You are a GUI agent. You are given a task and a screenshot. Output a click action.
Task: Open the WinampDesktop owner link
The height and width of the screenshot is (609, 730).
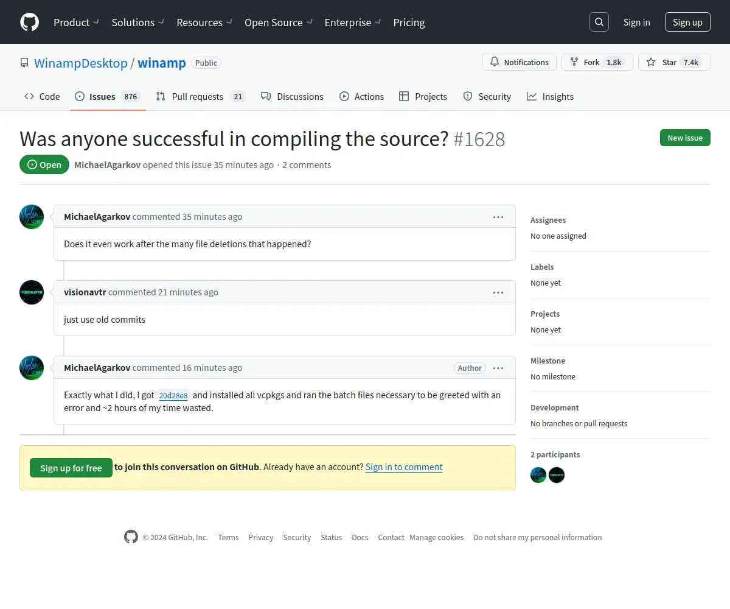pos(81,63)
